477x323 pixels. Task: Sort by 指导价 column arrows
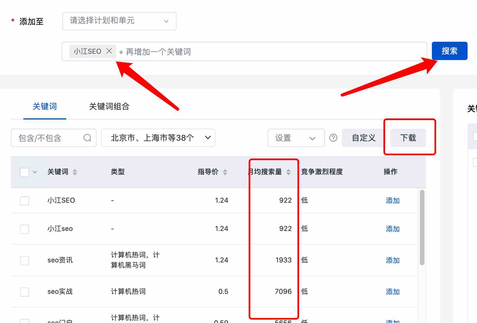[225, 172]
